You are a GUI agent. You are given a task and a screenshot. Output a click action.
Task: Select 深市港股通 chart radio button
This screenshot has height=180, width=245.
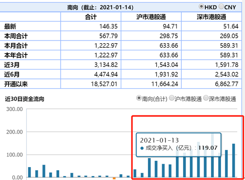[x=206, y=98]
